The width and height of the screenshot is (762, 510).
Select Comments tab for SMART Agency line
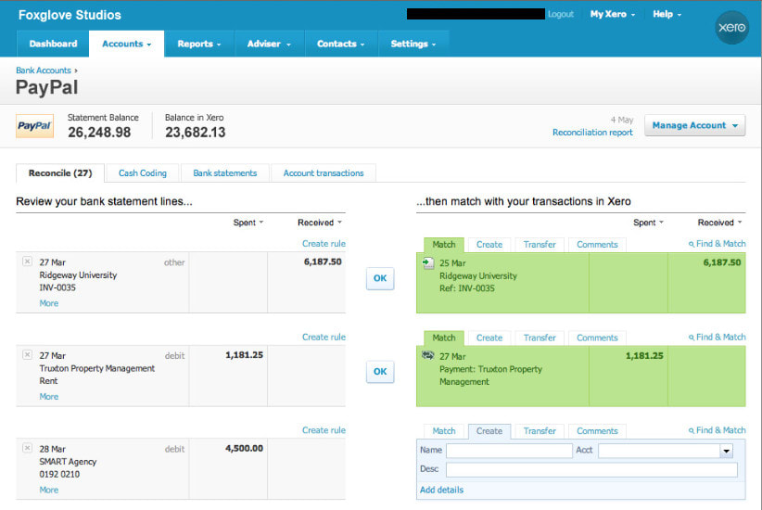[597, 431]
